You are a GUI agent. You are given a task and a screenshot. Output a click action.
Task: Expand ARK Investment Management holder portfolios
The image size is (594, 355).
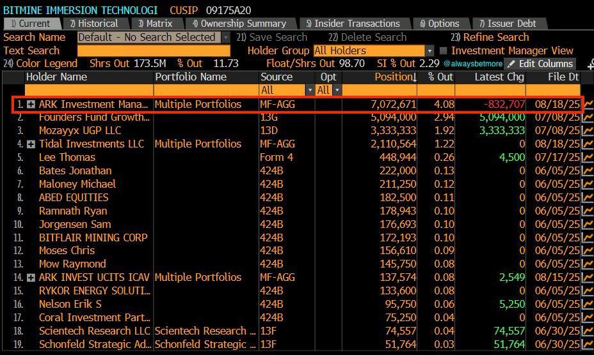[x=31, y=104]
